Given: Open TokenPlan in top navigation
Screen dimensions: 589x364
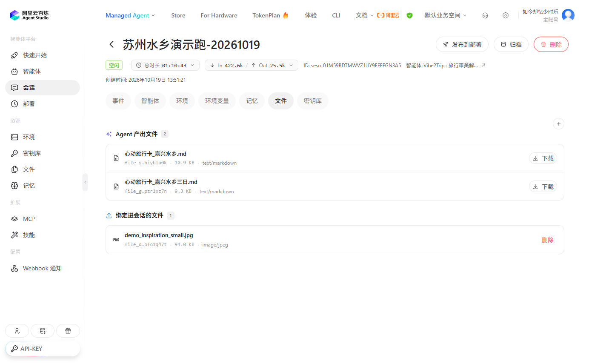Looking at the screenshot, I should pyautogui.click(x=271, y=15).
